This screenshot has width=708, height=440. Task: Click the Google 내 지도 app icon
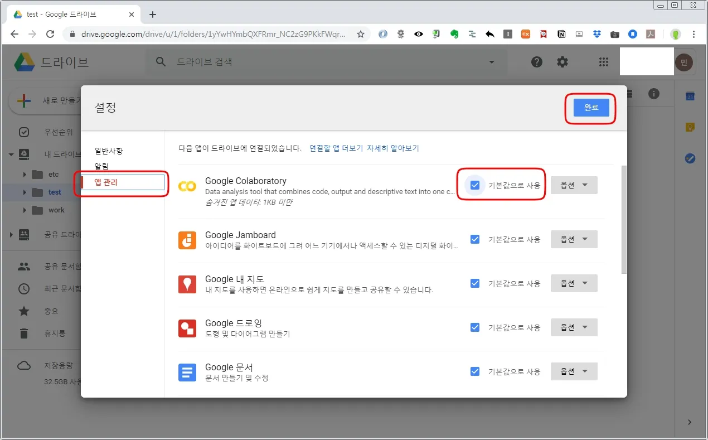pos(187,284)
